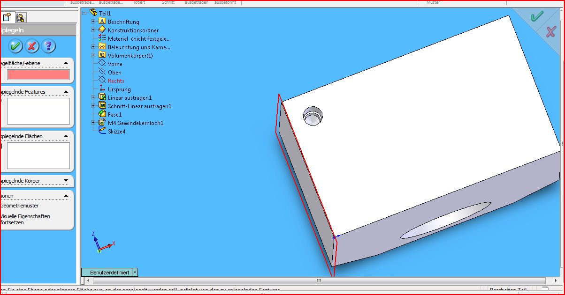Collapse the Zu spiegelnde Flächen section
Screen dimensions: 565x295
tap(66, 136)
